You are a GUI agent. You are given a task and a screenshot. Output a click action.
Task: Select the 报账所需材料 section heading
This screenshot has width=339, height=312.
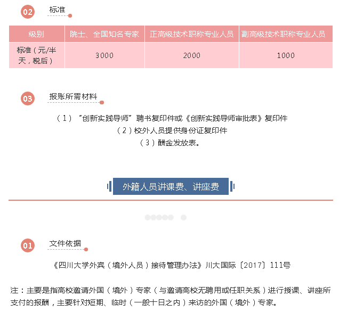click(x=73, y=96)
